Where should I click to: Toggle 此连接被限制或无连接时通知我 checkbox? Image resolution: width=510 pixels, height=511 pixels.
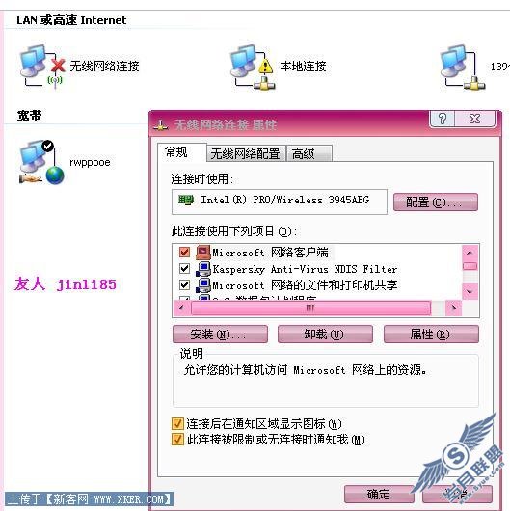tap(177, 440)
